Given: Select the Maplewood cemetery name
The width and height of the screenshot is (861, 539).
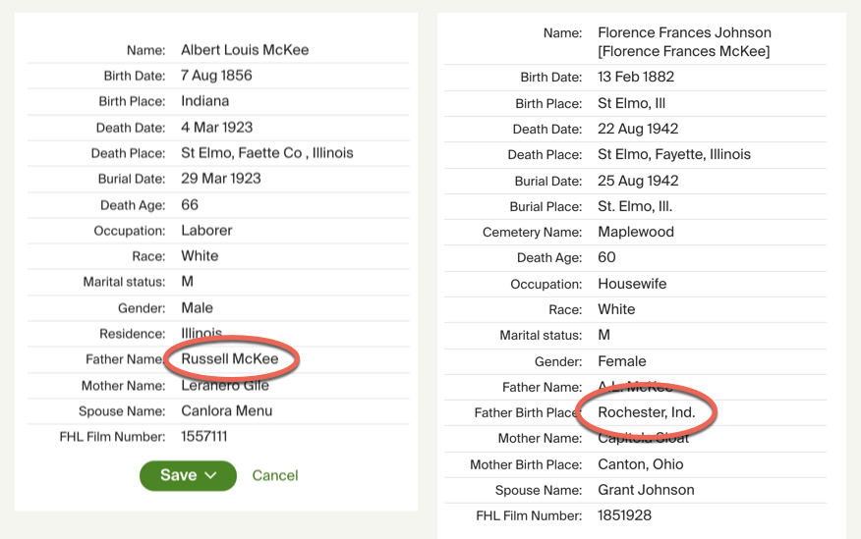Looking at the screenshot, I should (x=636, y=233).
